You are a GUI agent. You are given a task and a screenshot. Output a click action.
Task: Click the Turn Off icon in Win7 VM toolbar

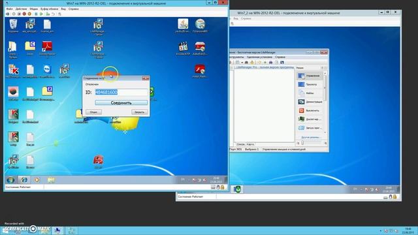click(19, 14)
